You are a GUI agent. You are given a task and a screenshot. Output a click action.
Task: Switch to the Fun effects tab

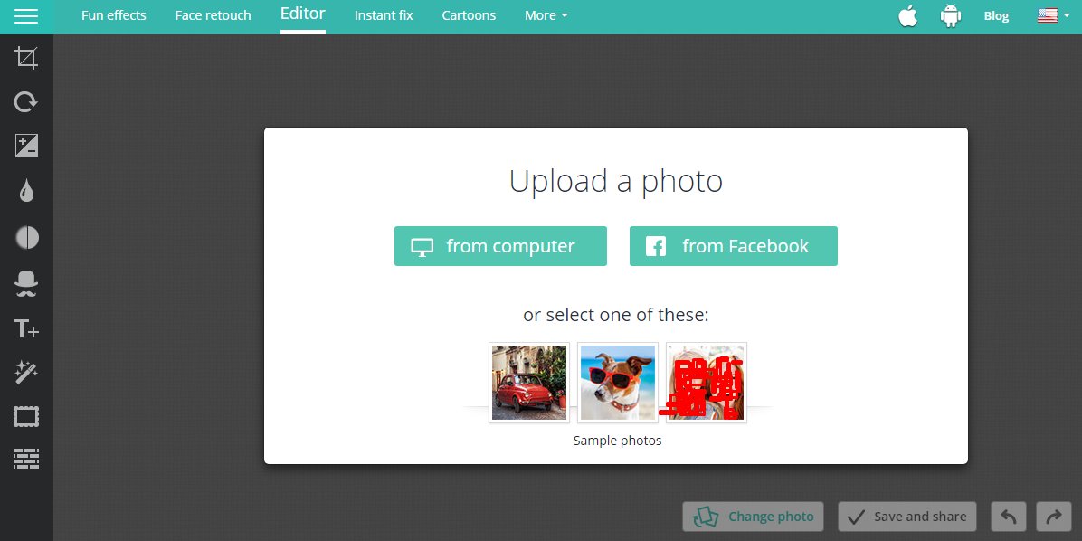(113, 16)
